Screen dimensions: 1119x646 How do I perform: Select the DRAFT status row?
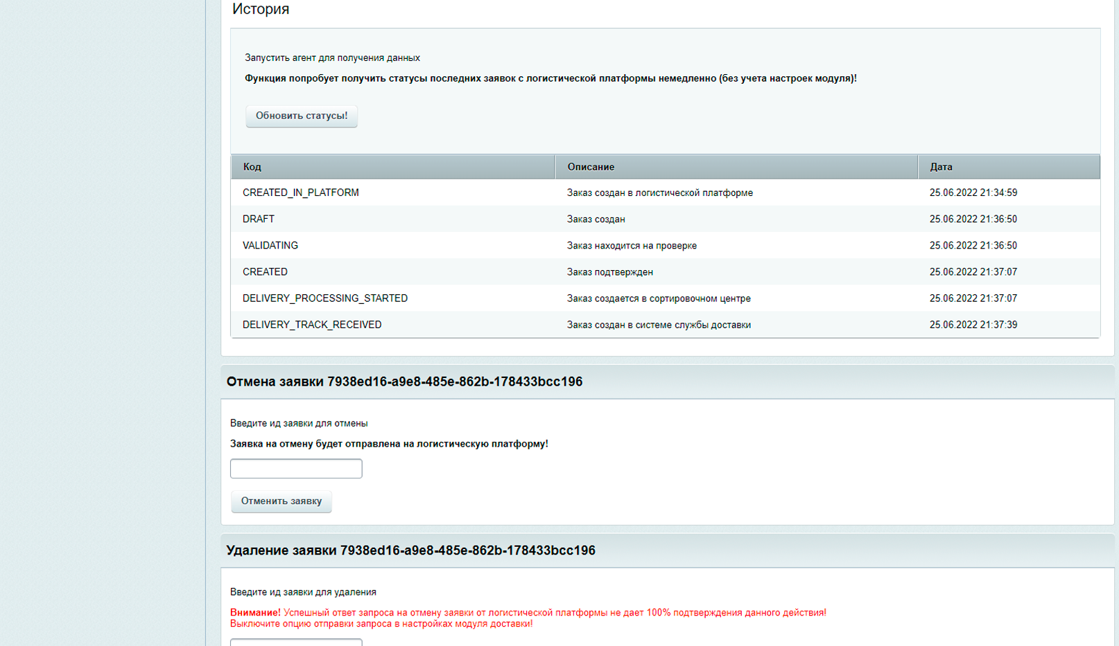(666, 219)
